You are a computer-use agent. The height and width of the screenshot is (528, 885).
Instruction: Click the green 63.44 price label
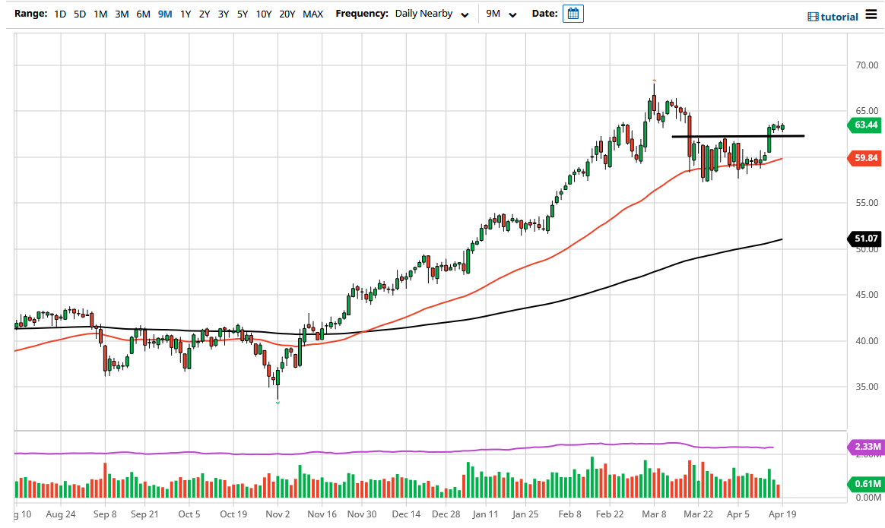(x=866, y=125)
